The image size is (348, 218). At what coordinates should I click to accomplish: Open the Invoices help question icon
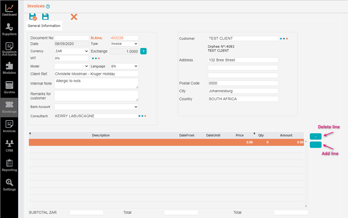pyautogui.click(x=48, y=6)
